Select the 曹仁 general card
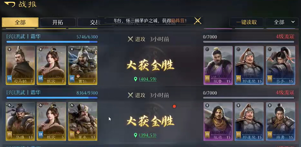The image size is (301, 147). point(83,65)
